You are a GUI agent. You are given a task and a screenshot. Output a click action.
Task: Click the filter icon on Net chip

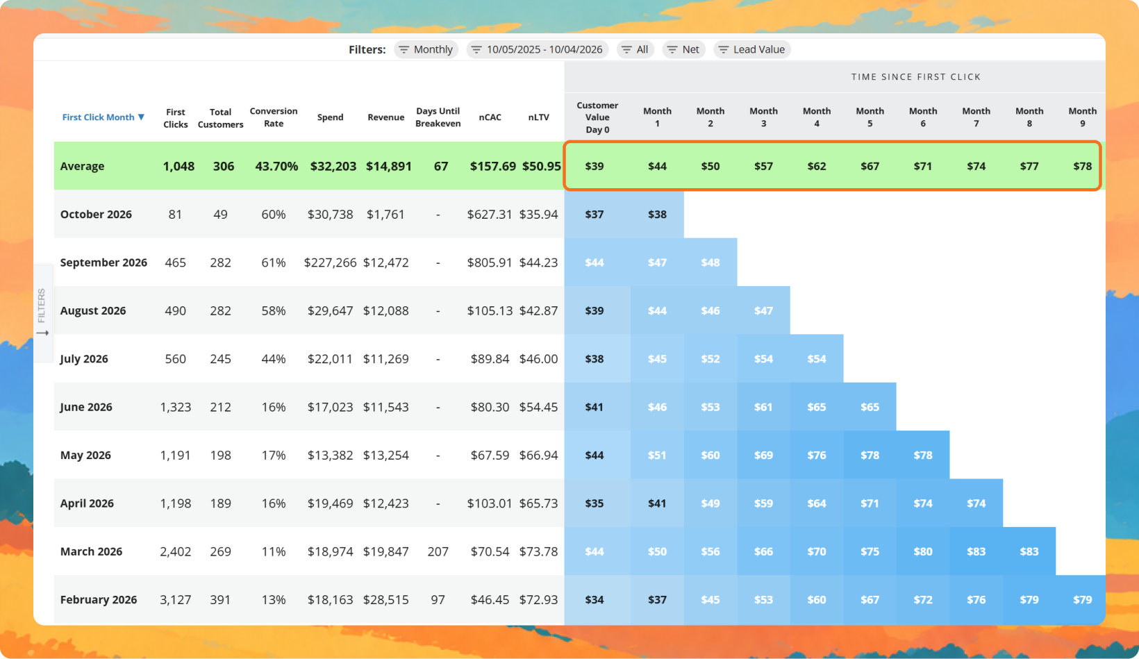click(x=672, y=49)
